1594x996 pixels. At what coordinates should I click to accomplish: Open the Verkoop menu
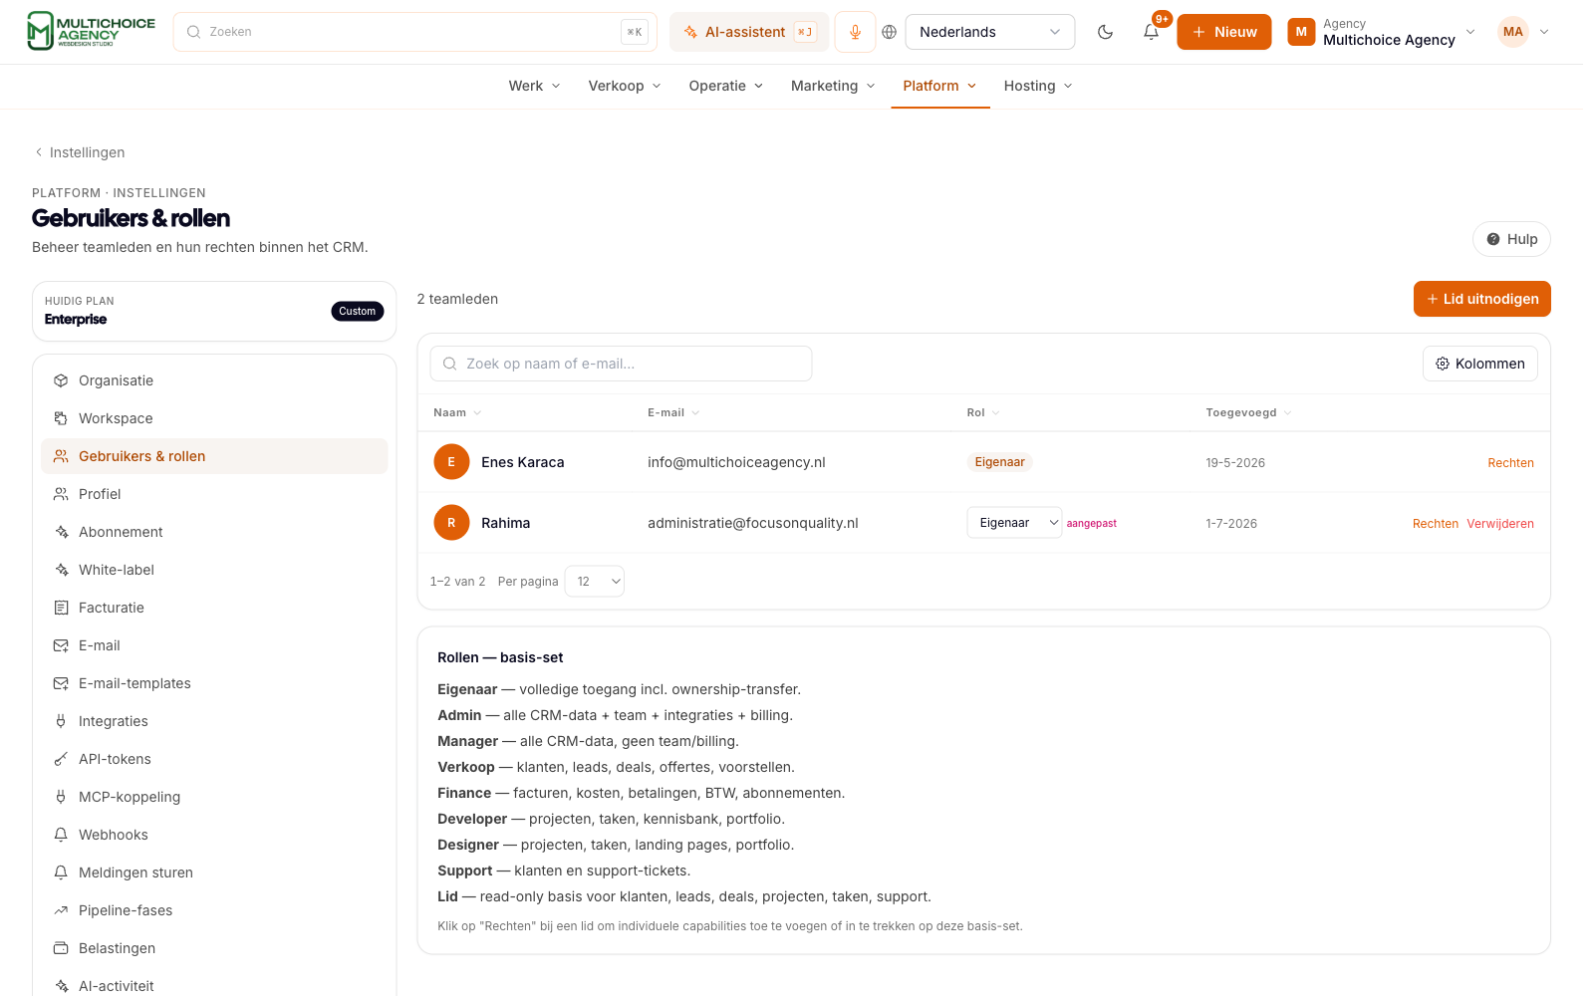coord(625,86)
